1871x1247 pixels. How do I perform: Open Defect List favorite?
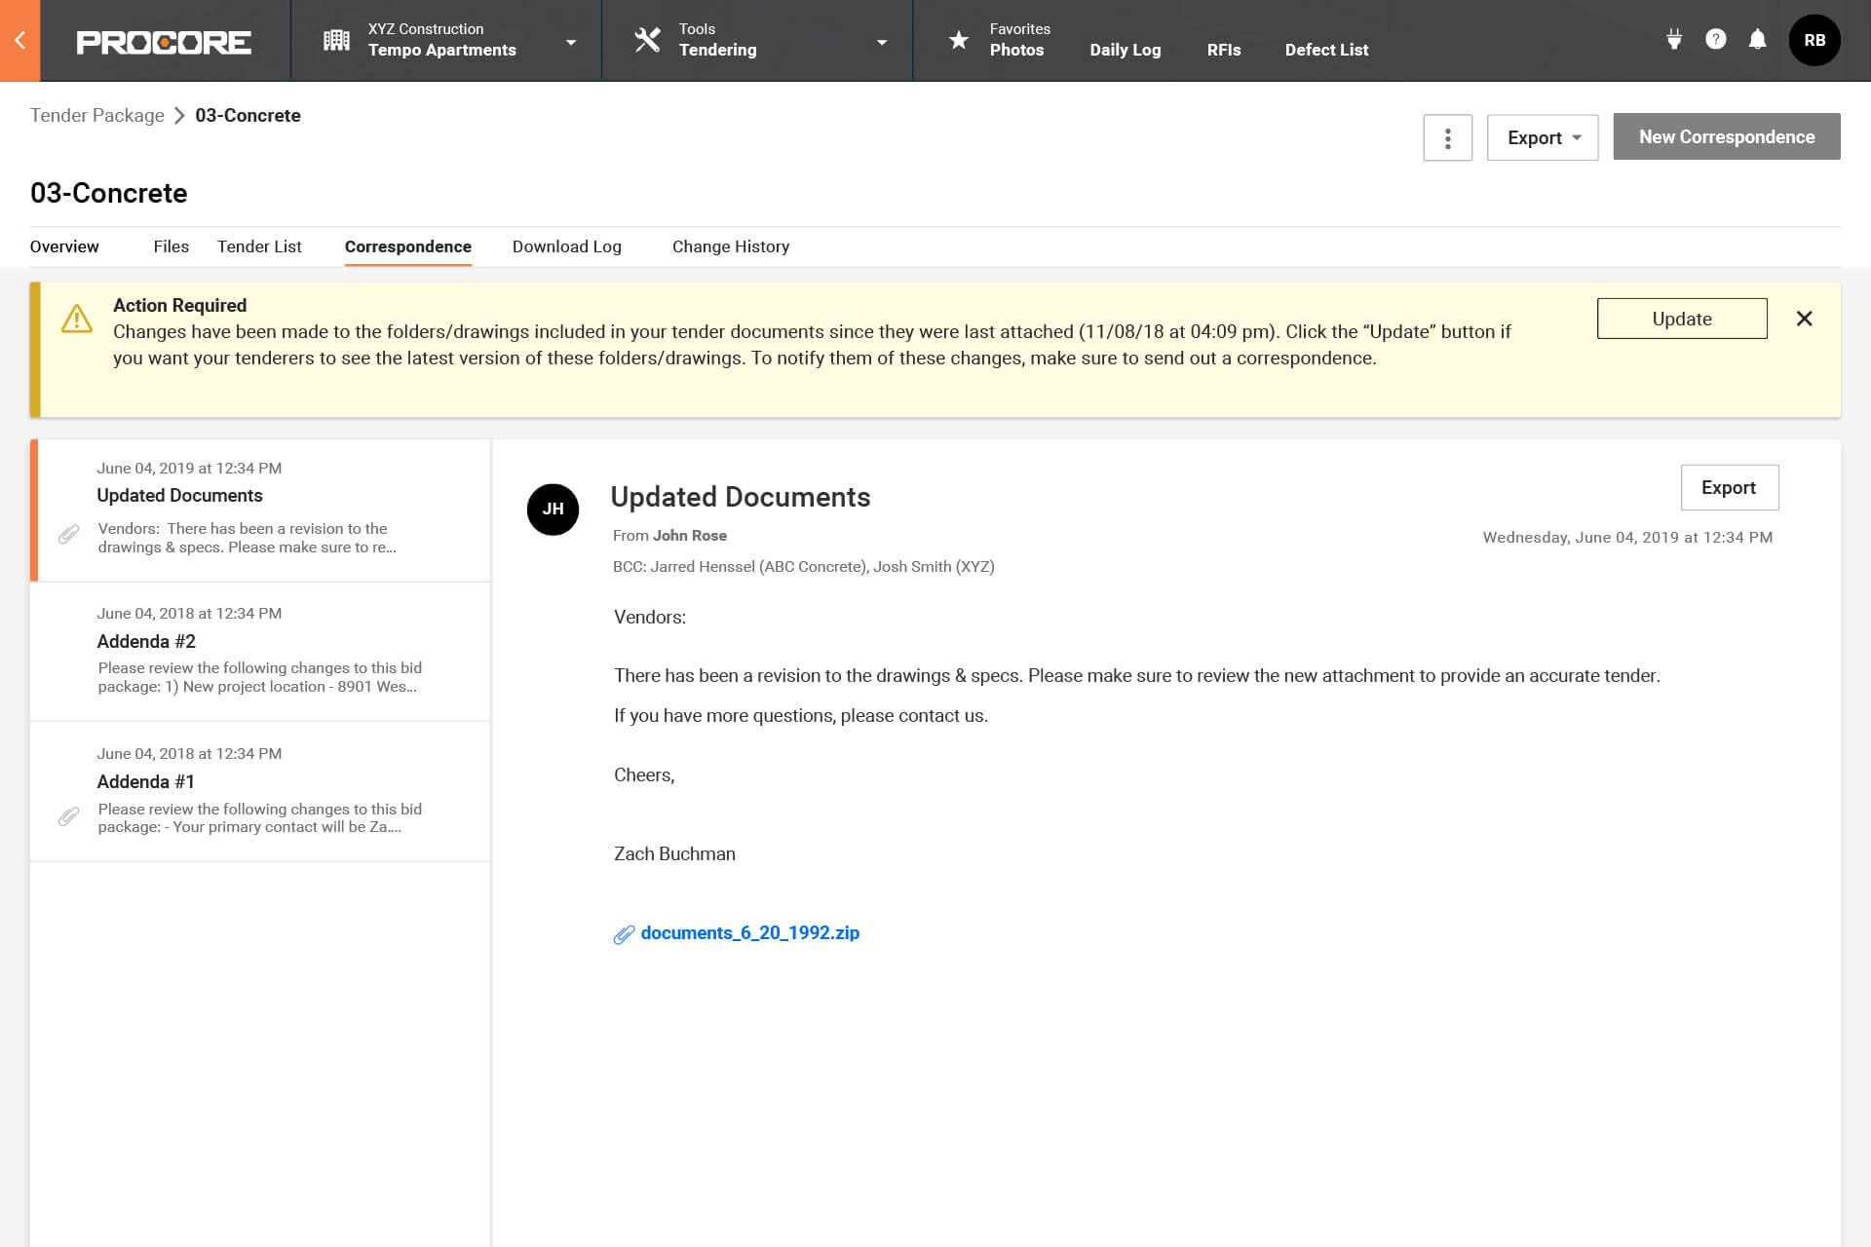1325,50
